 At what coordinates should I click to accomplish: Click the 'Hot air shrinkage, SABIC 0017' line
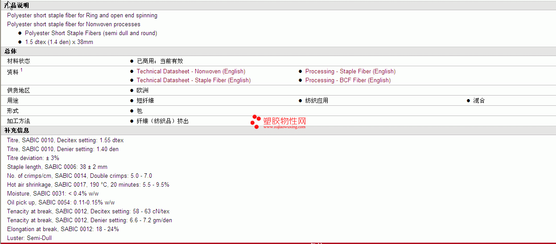88,184
